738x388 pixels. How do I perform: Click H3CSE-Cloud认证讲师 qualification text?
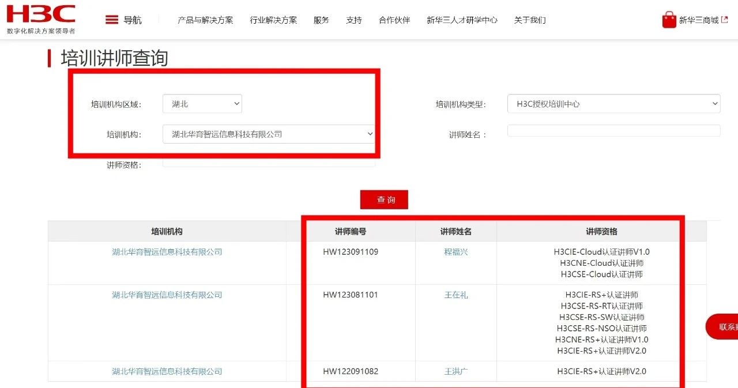click(602, 274)
